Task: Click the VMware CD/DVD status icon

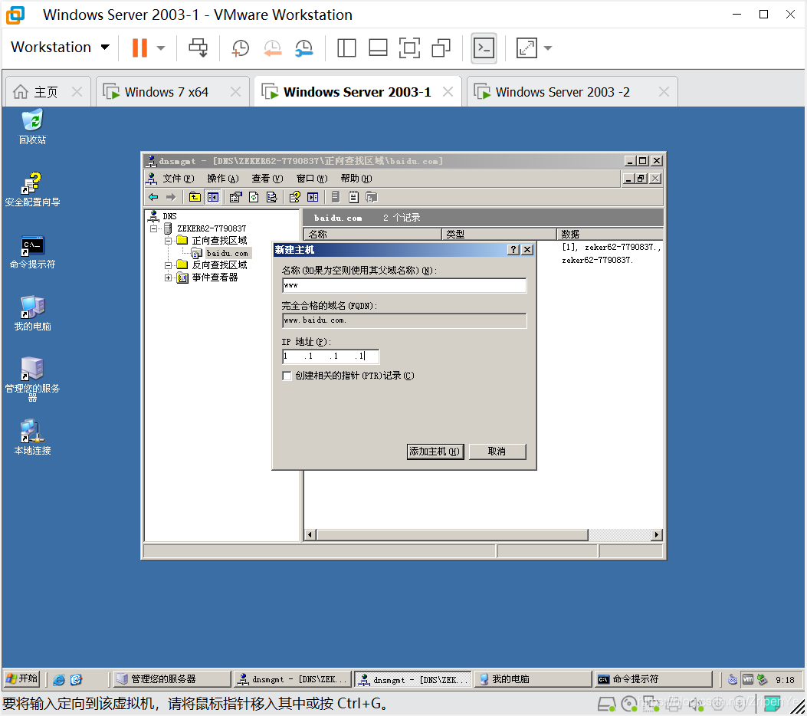Action: coord(629,703)
